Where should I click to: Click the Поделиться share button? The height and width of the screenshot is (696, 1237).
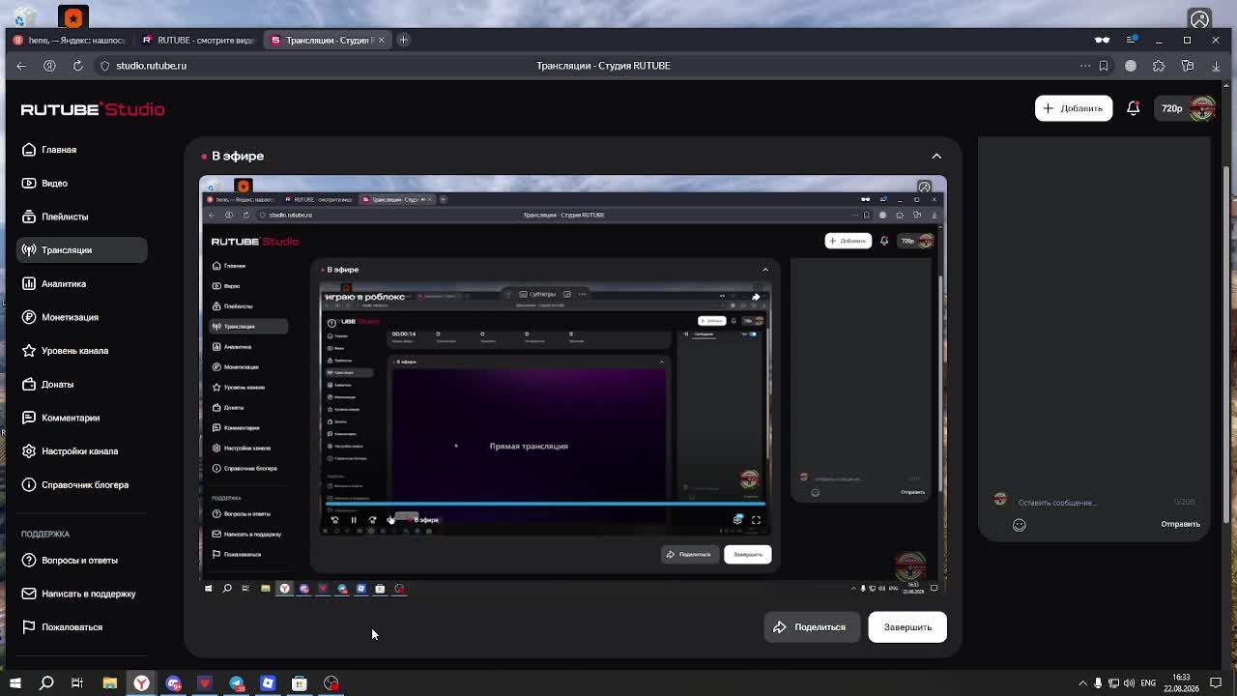point(811,627)
